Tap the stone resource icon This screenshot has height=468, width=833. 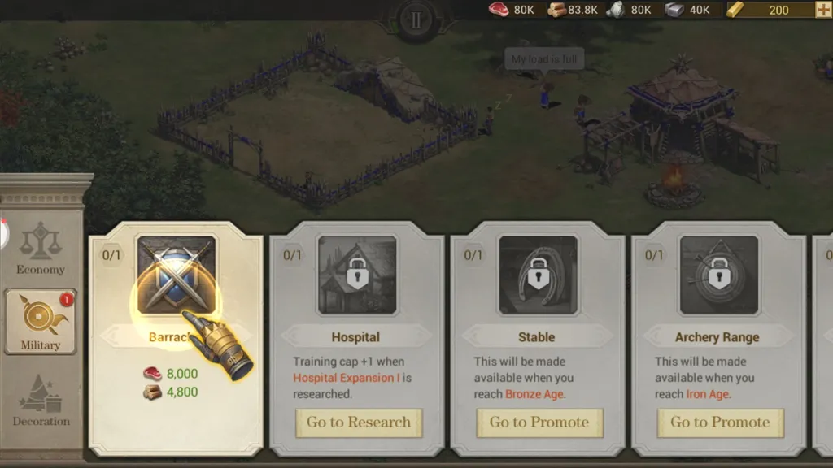[x=616, y=10]
